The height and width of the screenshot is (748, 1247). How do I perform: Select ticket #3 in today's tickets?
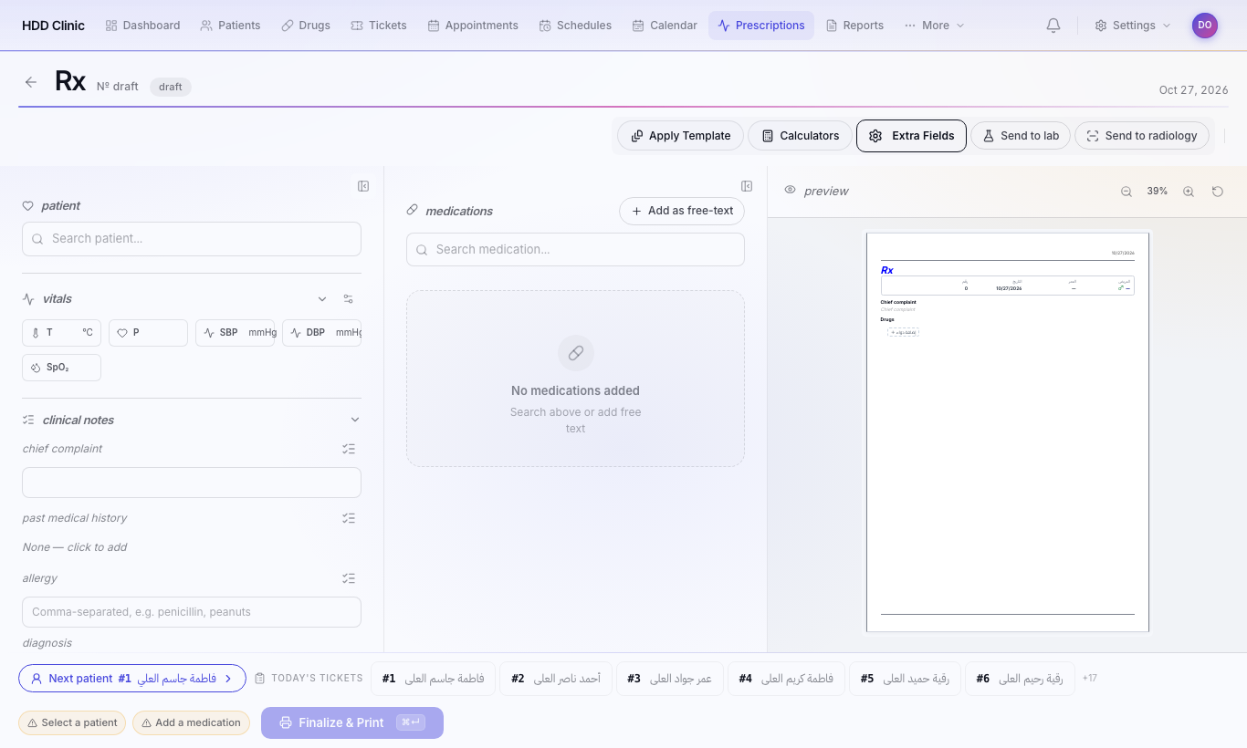pos(670,679)
